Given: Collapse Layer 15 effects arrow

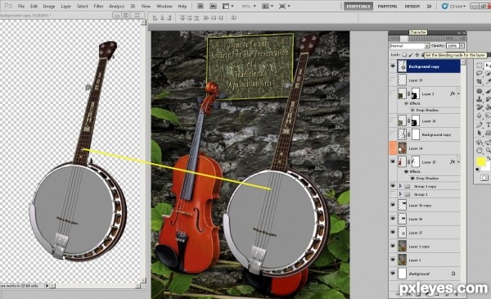Looking at the screenshot, I should (458, 162).
